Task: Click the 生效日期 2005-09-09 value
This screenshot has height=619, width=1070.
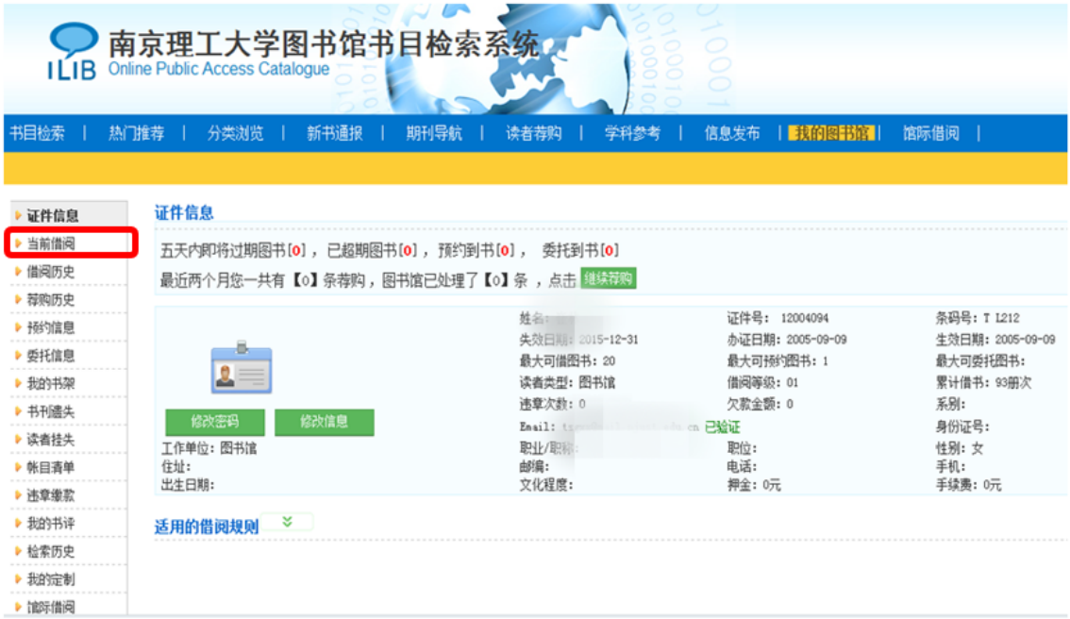Action: (x=1025, y=339)
